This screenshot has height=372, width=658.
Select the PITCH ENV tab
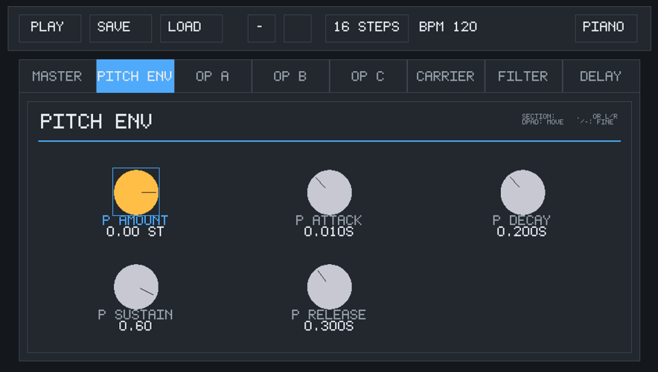135,76
